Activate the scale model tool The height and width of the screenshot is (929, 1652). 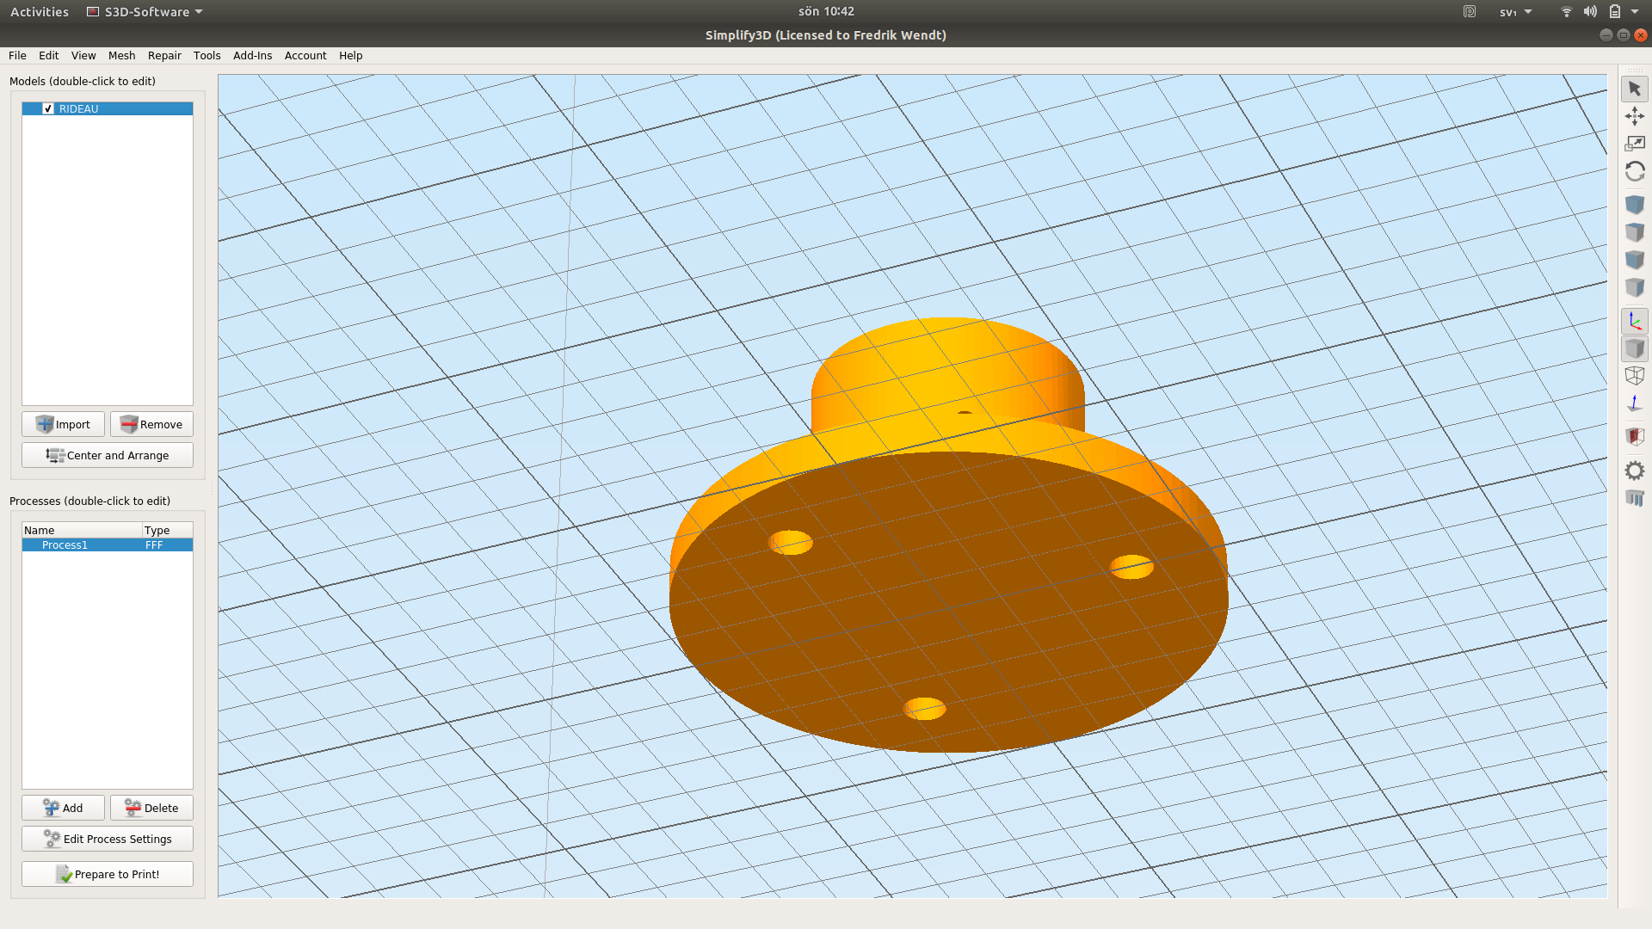point(1635,144)
